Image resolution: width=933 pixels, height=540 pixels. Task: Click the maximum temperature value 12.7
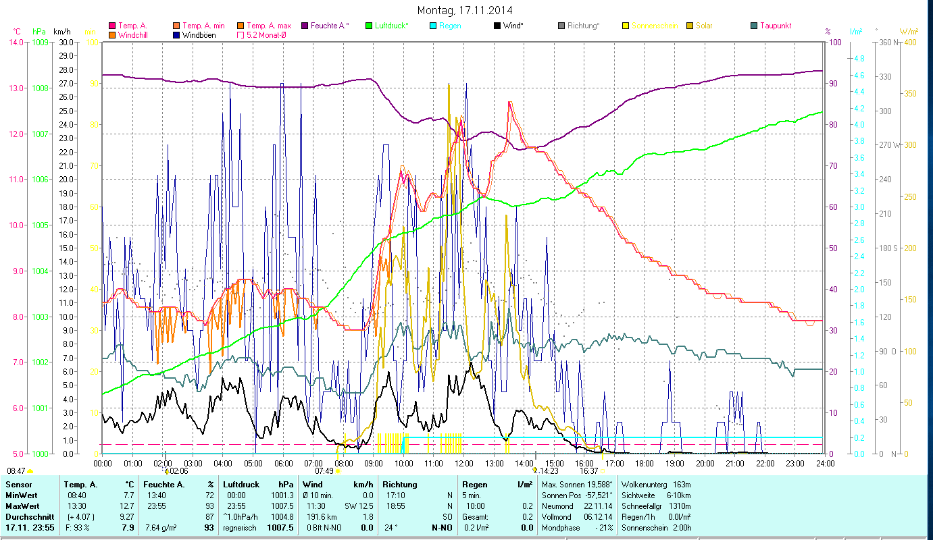(127, 506)
